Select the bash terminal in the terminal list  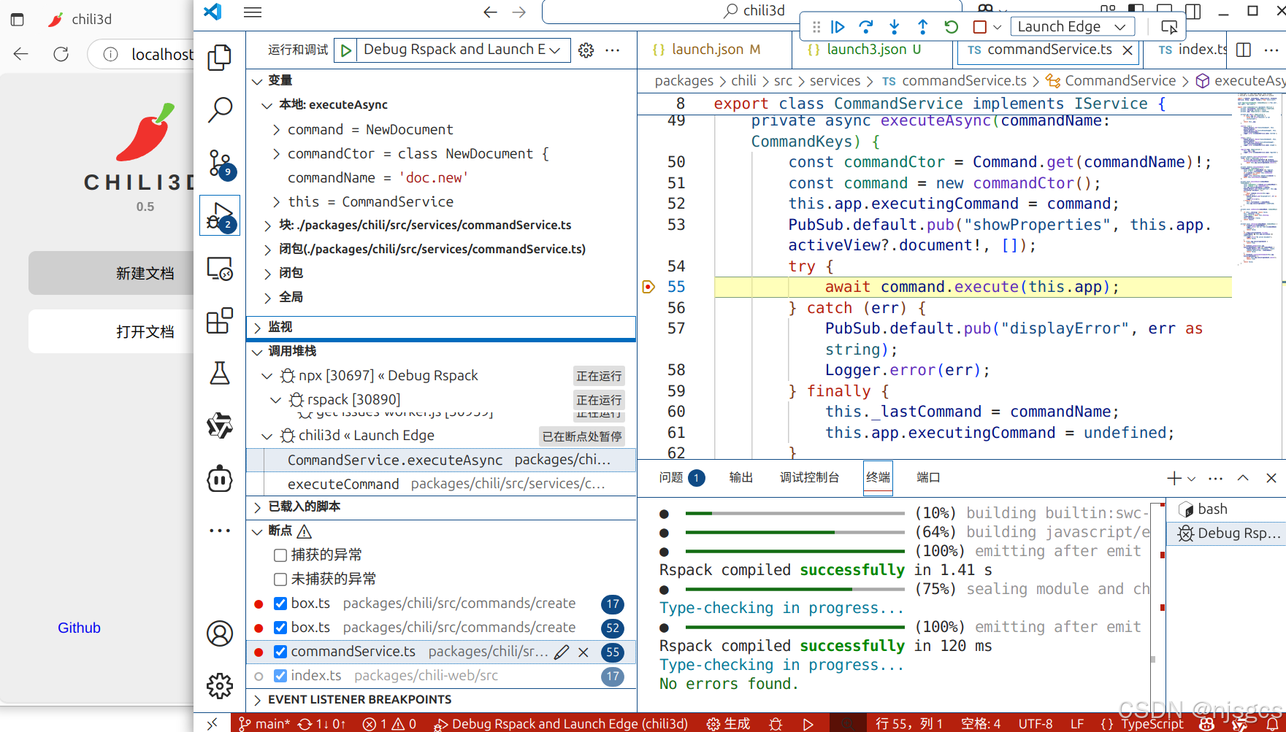1210,508
